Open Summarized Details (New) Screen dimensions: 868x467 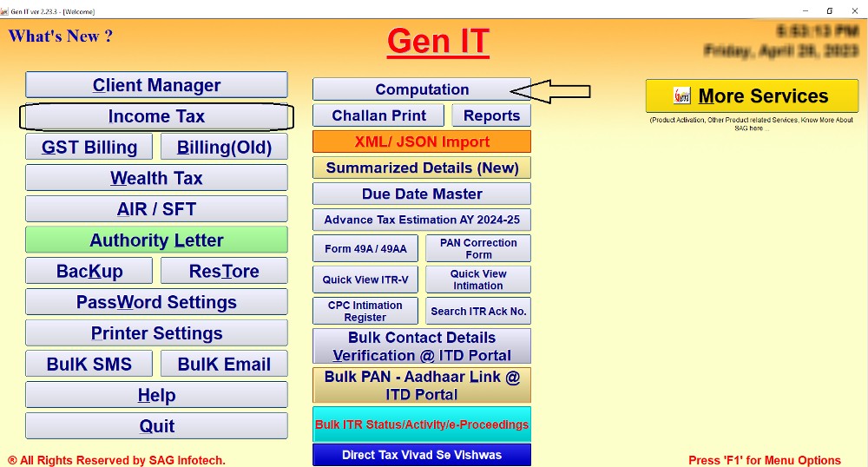pyautogui.click(x=422, y=168)
